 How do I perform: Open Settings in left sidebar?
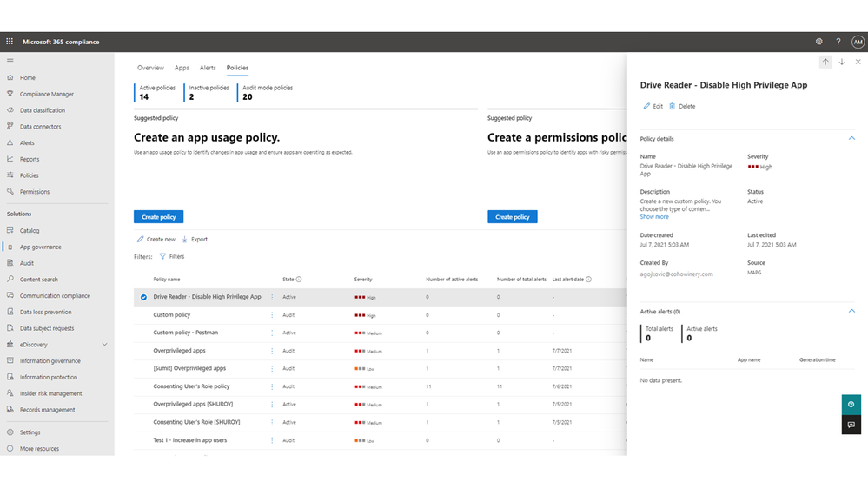coord(30,432)
